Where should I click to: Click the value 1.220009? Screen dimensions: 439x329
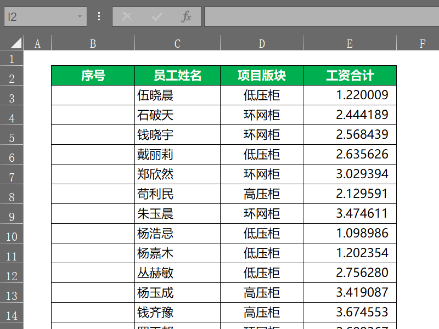(x=362, y=95)
